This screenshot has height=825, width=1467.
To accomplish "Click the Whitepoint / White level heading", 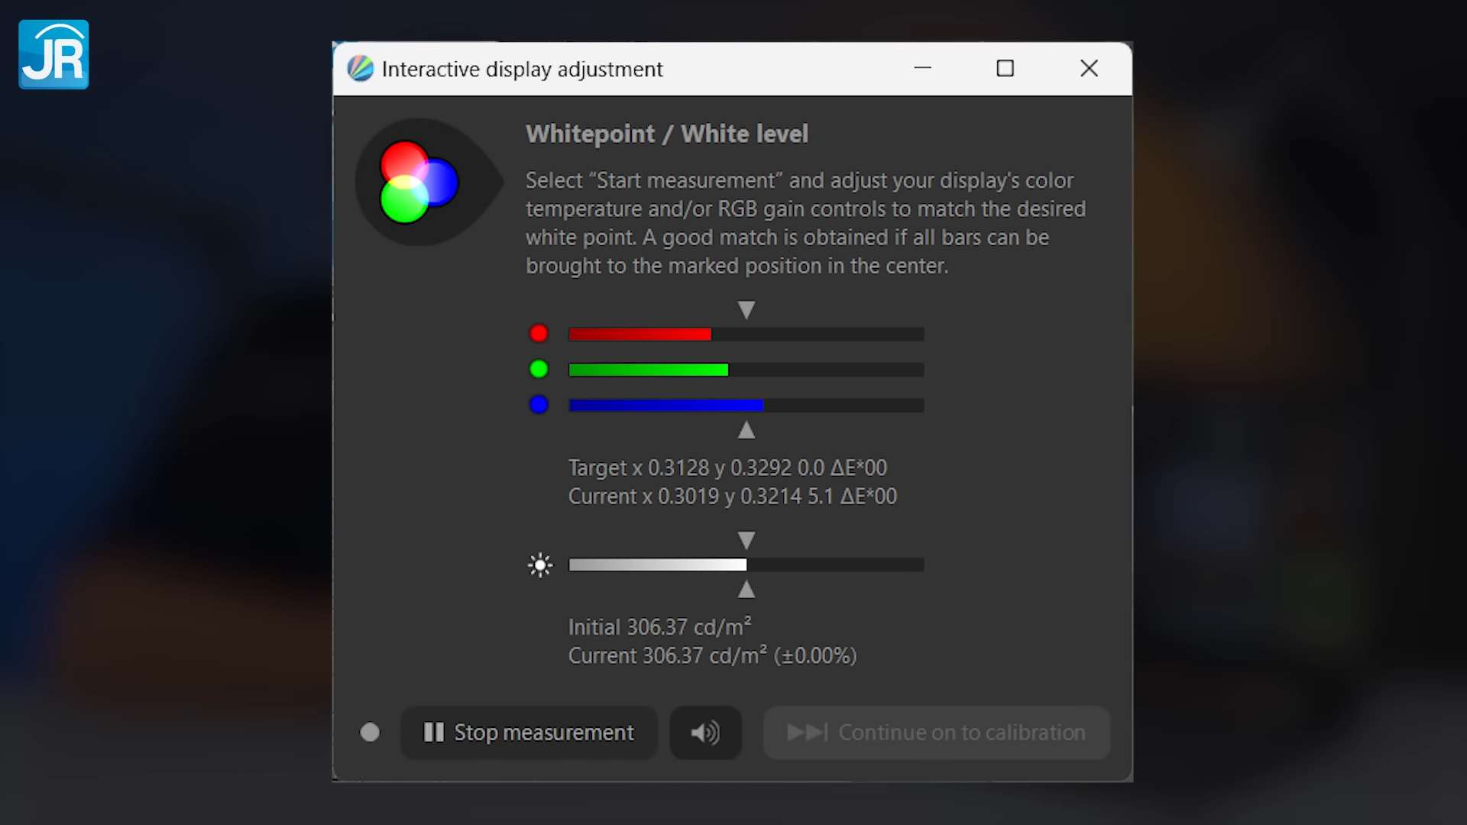I will pyautogui.click(x=667, y=134).
